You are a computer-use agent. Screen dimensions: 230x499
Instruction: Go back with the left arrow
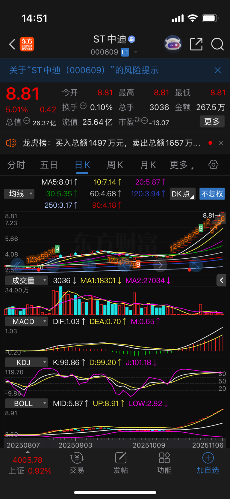tap(12, 44)
